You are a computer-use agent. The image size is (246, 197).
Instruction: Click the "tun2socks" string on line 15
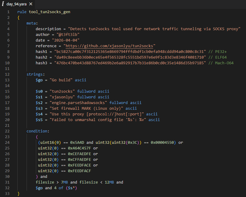tap(62, 91)
